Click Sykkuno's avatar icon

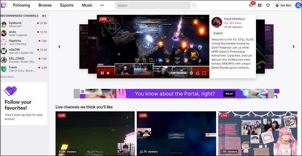pos(4,24)
